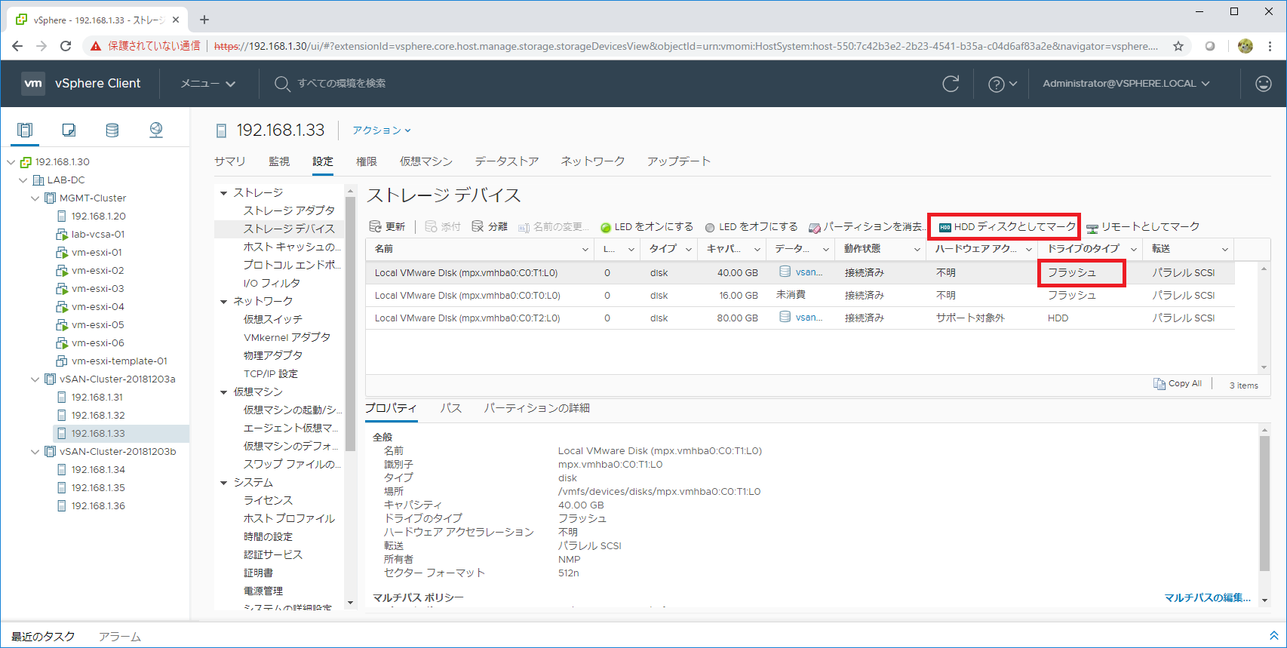Collapse the ストレージ settings section
Screen dimensions: 1287x648
point(224,193)
